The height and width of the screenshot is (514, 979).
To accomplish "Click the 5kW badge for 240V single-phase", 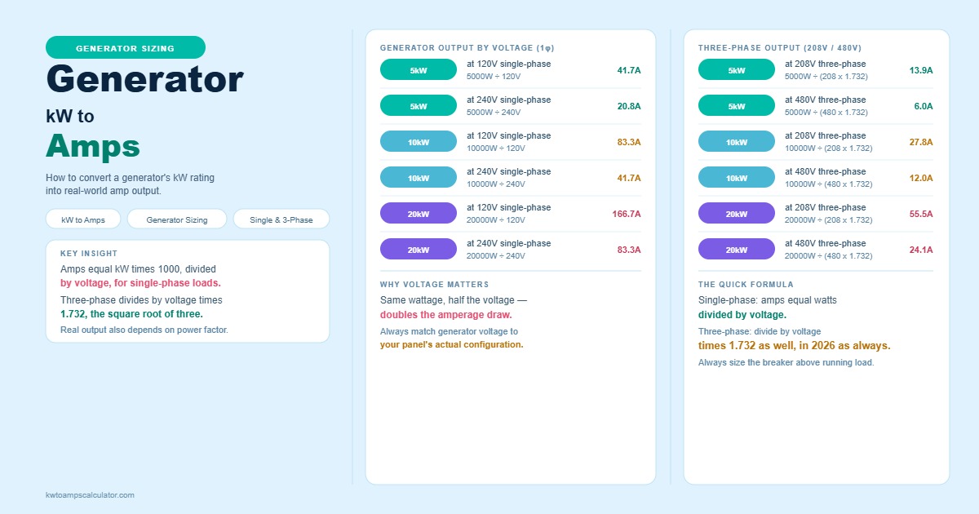I will pyautogui.click(x=419, y=106).
